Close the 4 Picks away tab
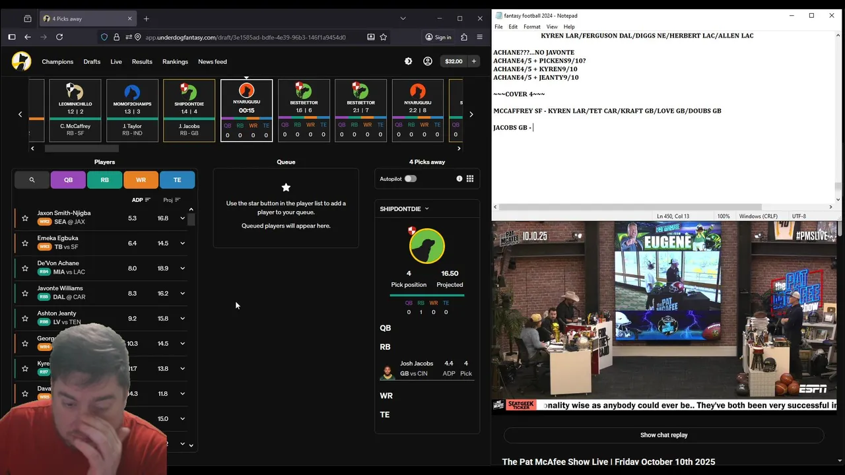The width and height of the screenshot is (845, 475). [130, 18]
